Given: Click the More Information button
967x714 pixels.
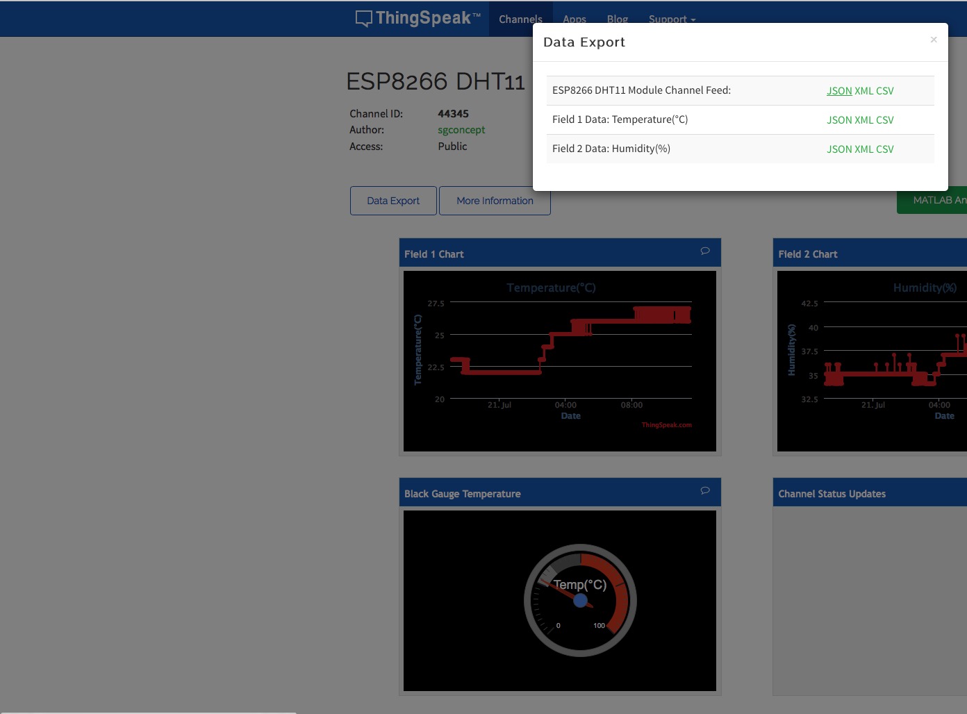Looking at the screenshot, I should 495,201.
